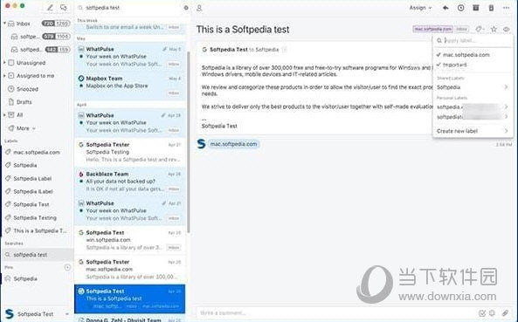Expand the Unassigned mailbox

click(4, 62)
